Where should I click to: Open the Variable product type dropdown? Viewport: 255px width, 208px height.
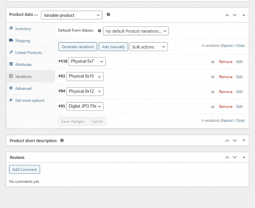[72, 15]
